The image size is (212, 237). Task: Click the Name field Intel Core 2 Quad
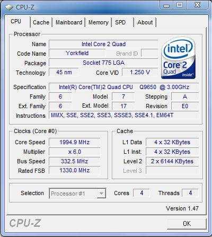tap(103, 44)
